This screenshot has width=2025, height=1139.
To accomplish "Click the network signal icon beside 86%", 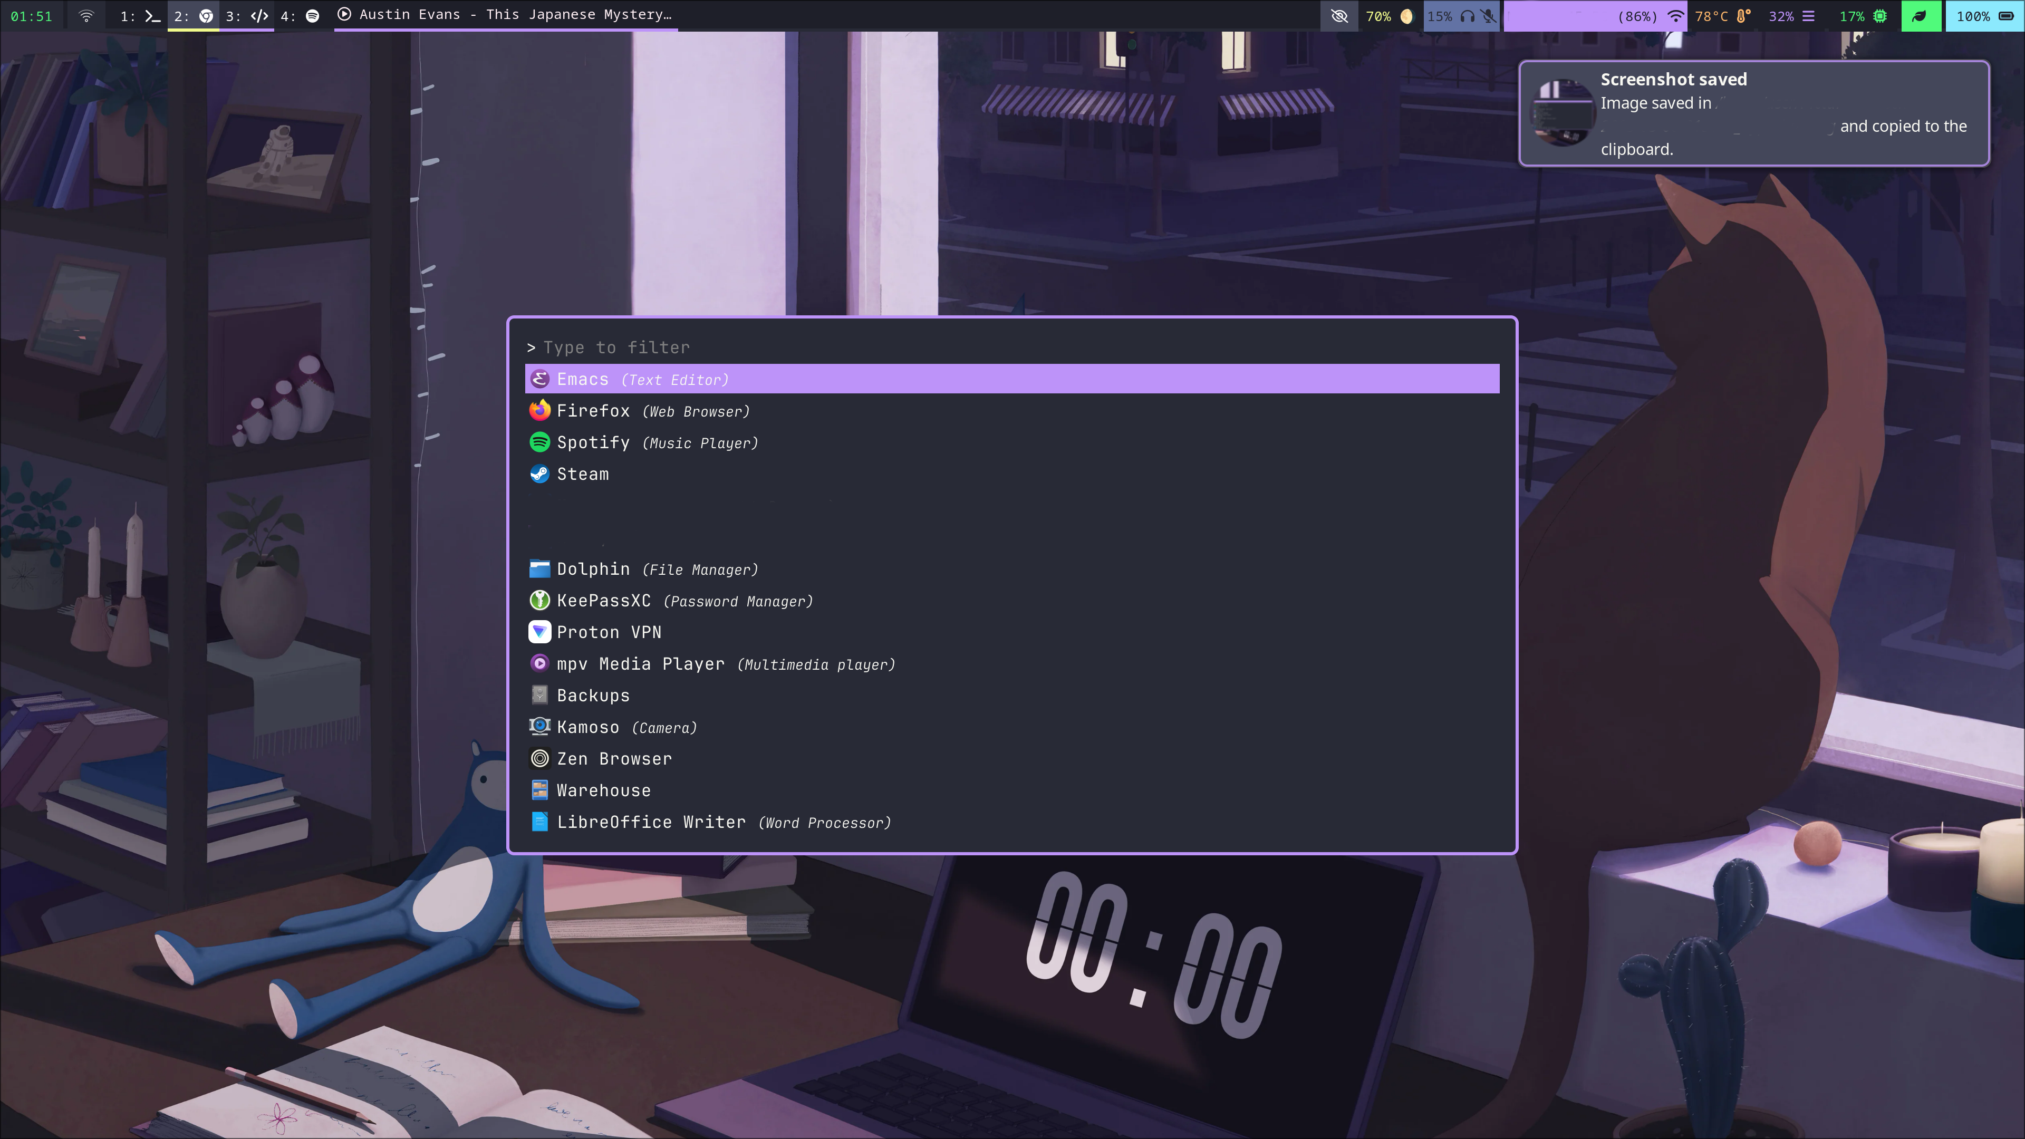I will (x=1676, y=16).
